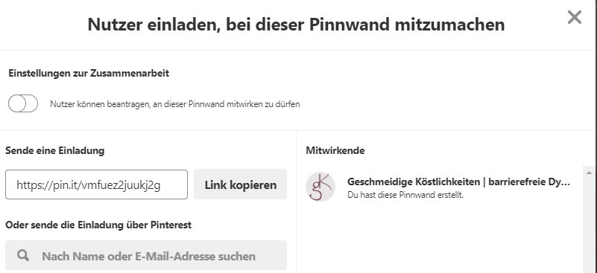Click the round knob of the collaboration switch
The image size is (597, 273).
[17, 103]
